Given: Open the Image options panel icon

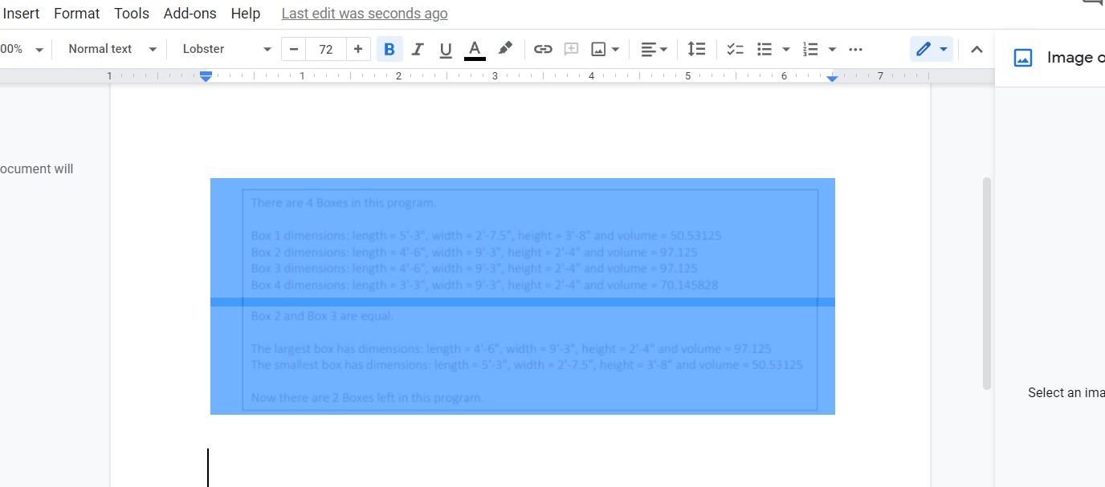Looking at the screenshot, I should point(1022,57).
